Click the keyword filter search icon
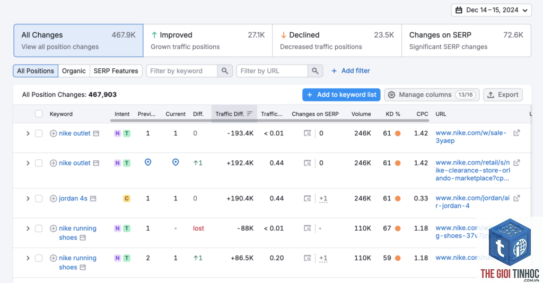Screen dimensions: 543x283 click(x=225, y=71)
